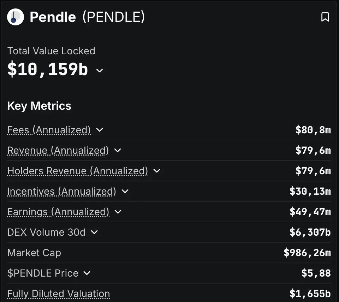This screenshot has width=339, height=302.
Task: Click the Incentives (Annualized) label
Action: pos(61,192)
